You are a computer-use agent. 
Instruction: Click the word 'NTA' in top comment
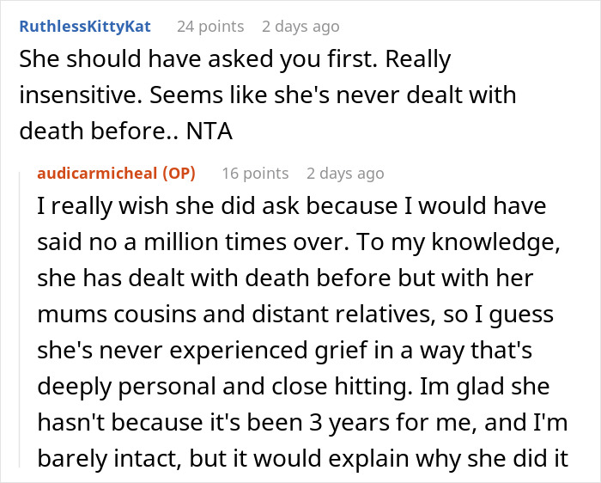[x=209, y=131]
